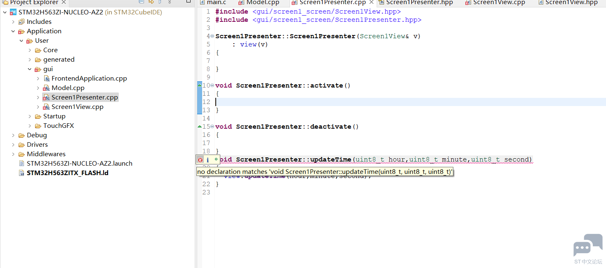606x268 pixels.
Task: Click the override marker beside line 15
Action: [x=200, y=126]
